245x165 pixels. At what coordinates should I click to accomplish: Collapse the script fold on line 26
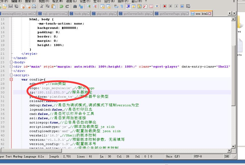pos(11,75)
